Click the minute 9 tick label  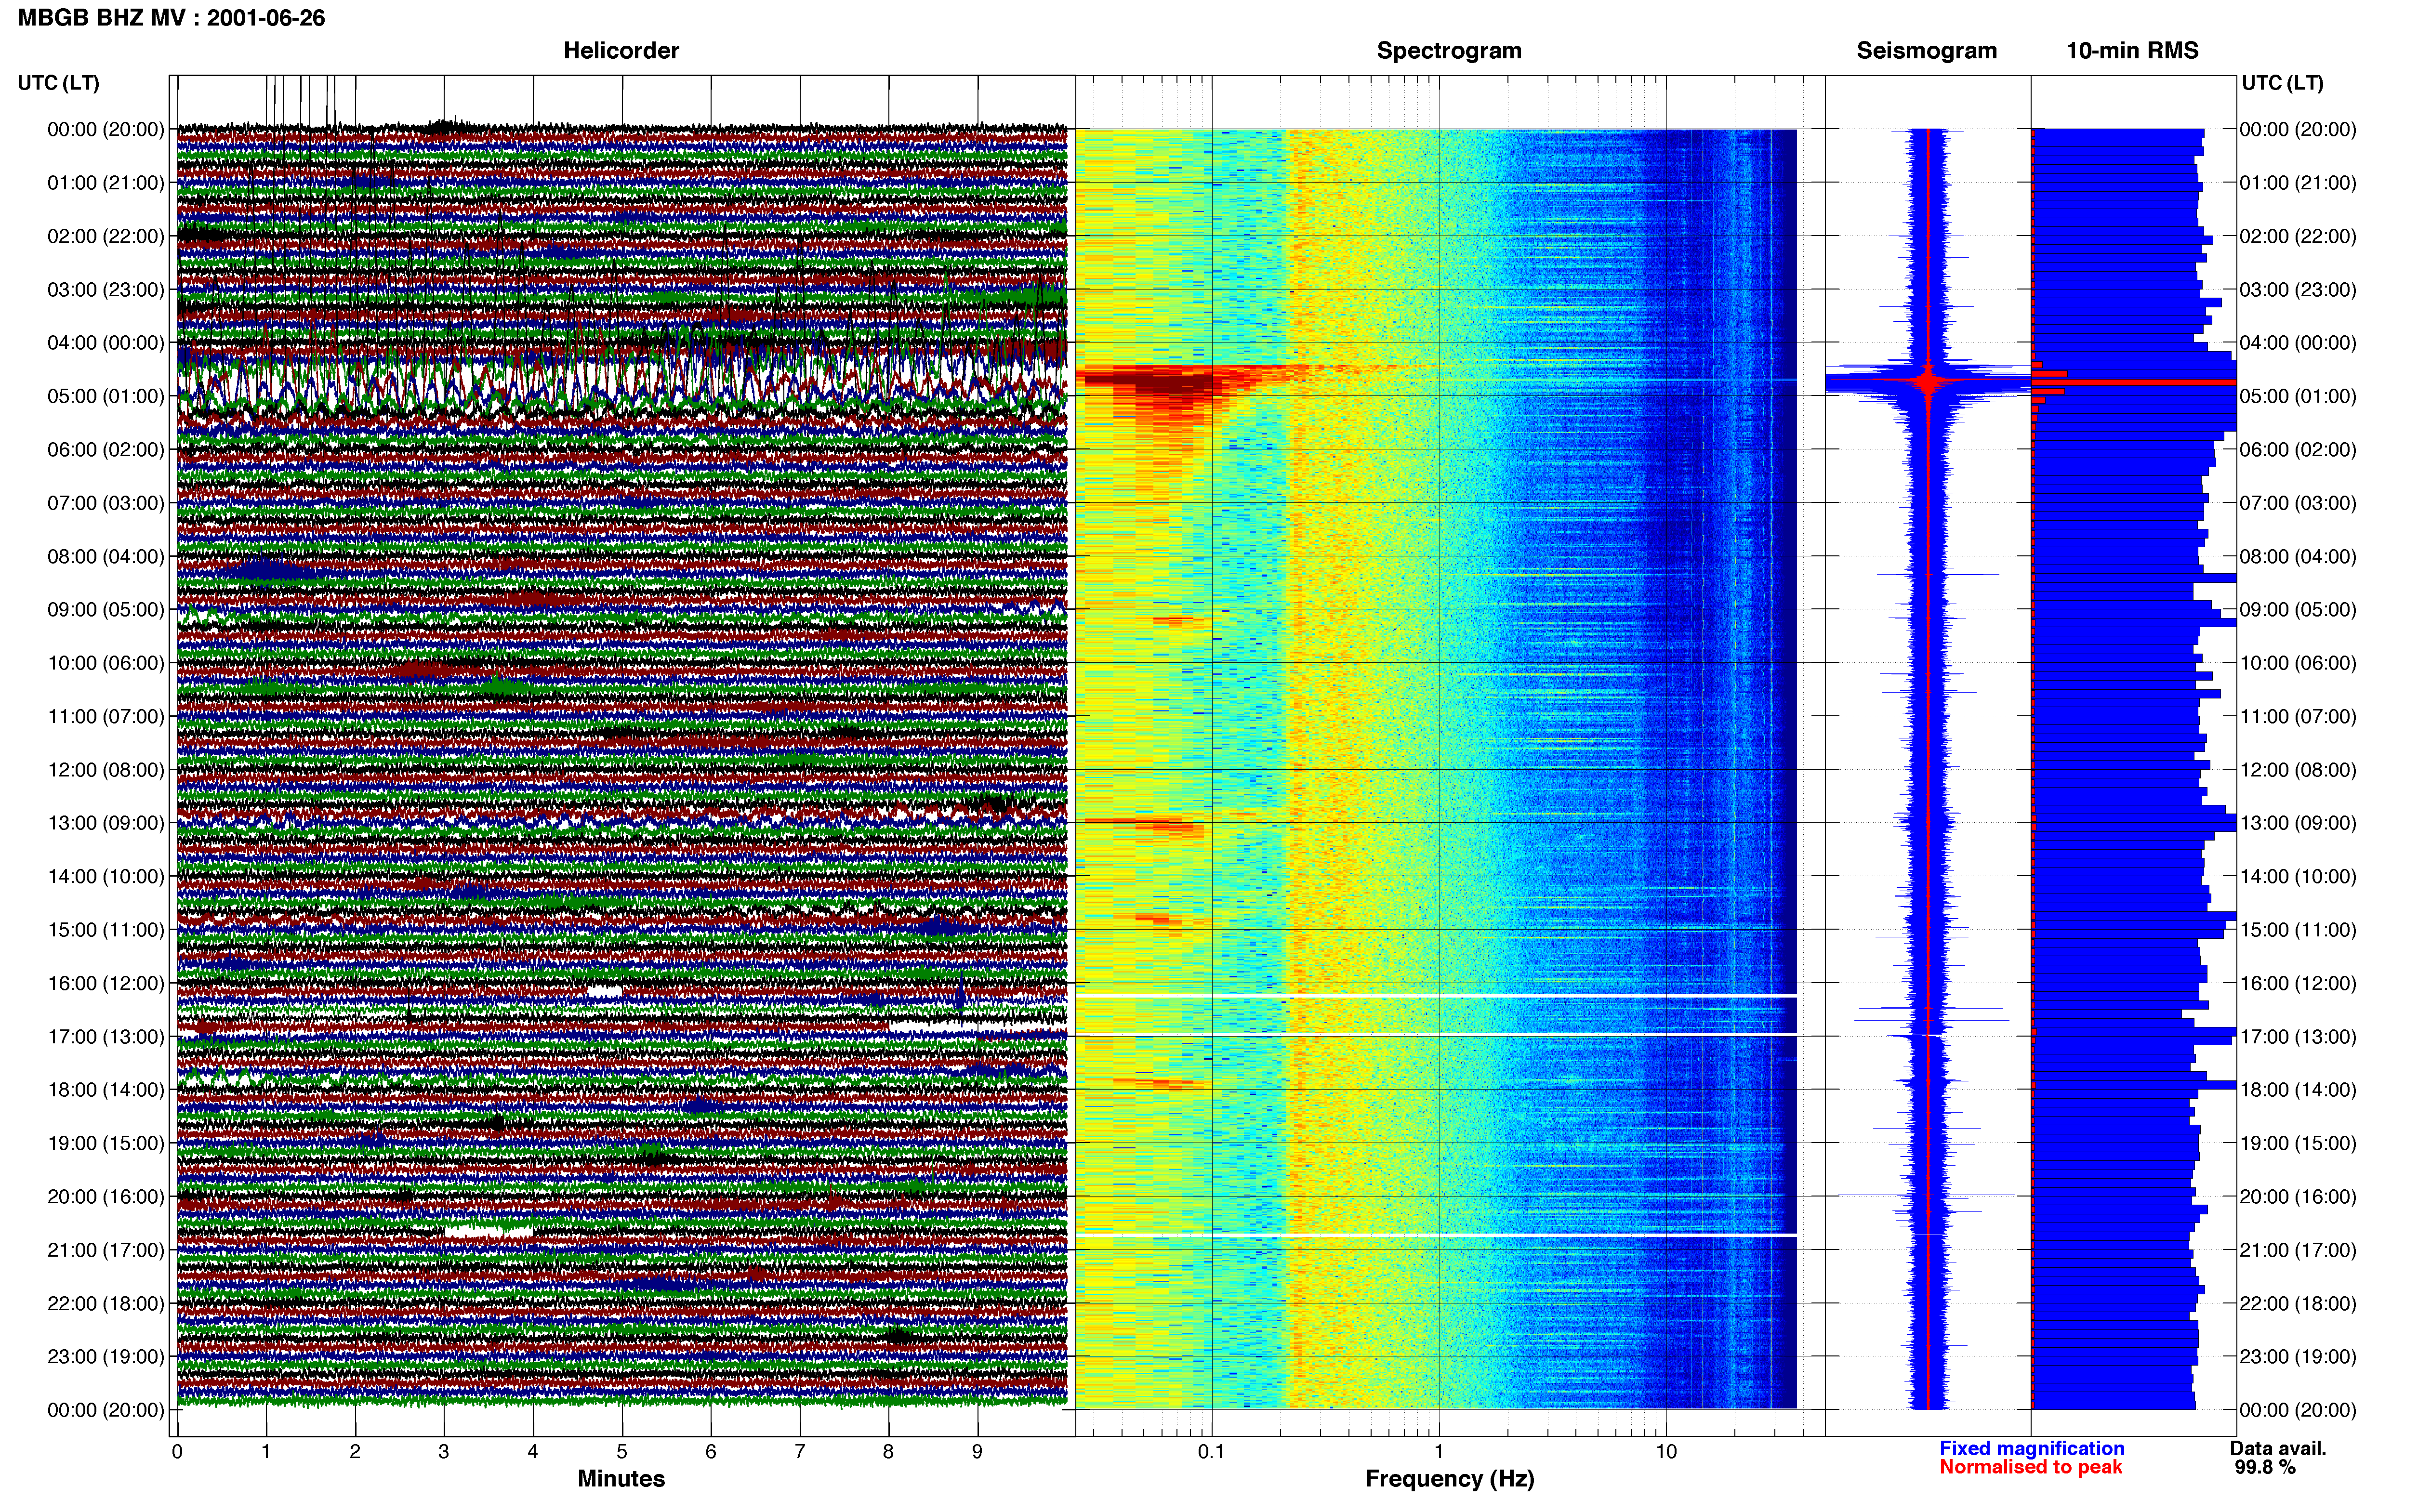(x=977, y=1452)
